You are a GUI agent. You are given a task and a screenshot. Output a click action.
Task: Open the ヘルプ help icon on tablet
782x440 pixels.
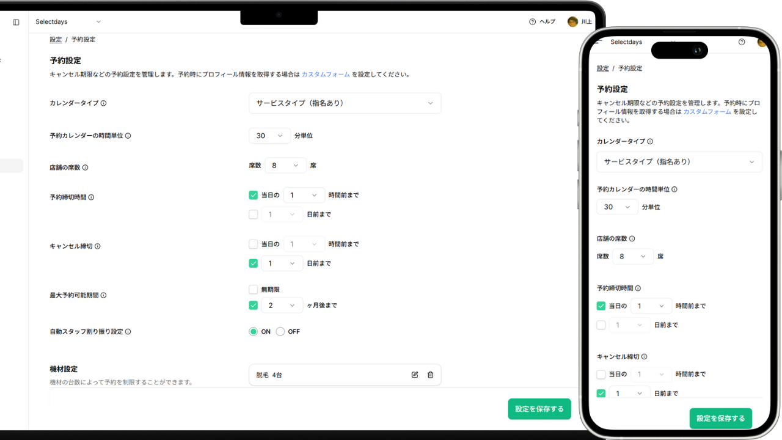[x=532, y=22]
